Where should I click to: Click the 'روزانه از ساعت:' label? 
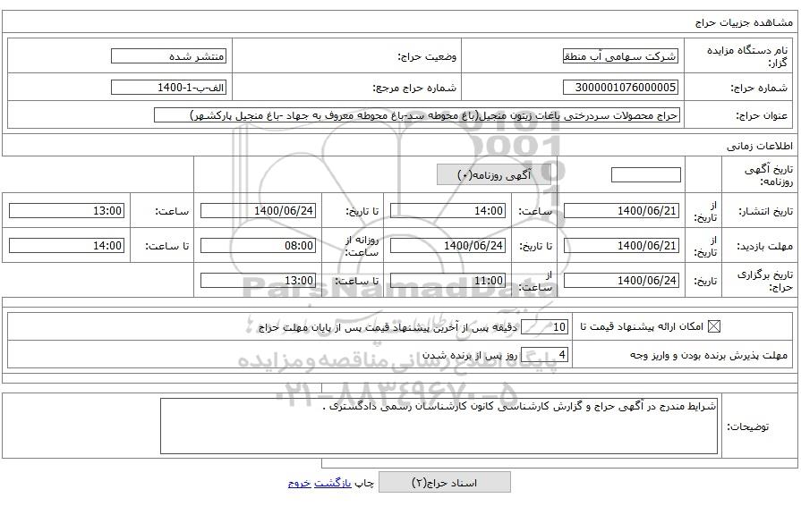362,246
